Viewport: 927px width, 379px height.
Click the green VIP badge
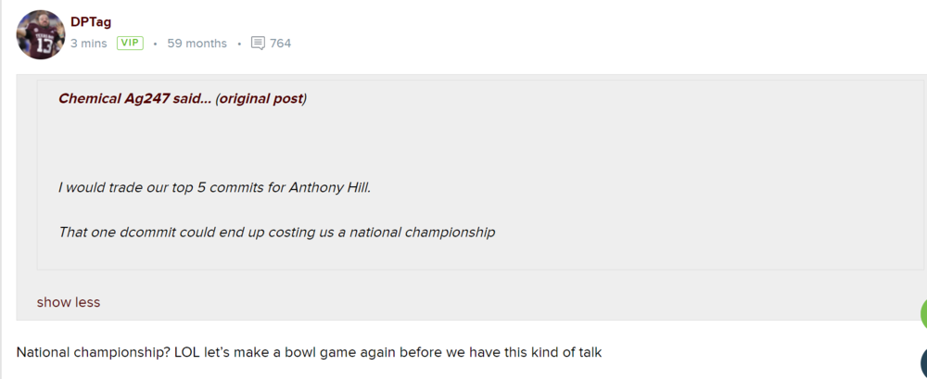click(130, 44)
